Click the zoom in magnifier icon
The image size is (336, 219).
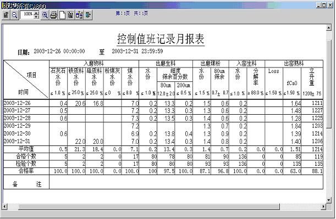(45, 15)
